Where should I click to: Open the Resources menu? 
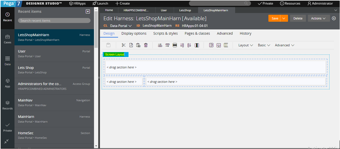pos(290,4)
